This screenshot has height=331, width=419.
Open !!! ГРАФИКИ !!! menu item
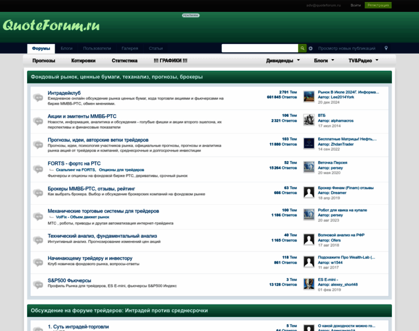point(170,61)
